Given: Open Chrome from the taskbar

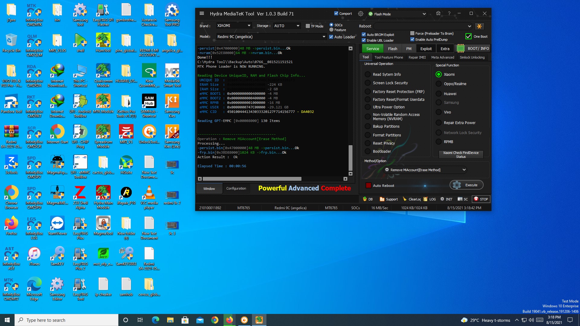Looking at the screenshot, I should click(x=215, y=320).
